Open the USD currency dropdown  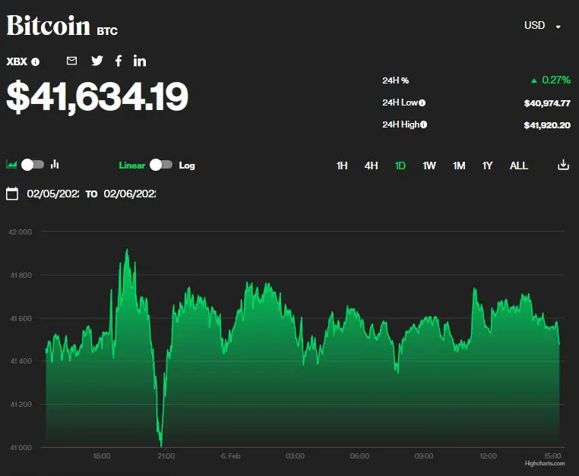543,26
